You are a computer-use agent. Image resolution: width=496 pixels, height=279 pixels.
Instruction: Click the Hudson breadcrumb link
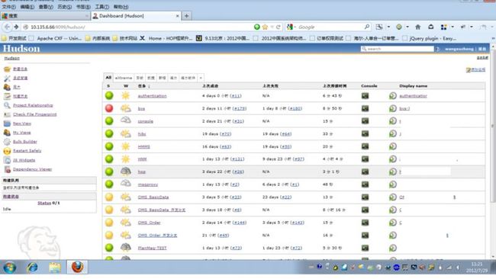pyautogui.click(x=11, y=58)
